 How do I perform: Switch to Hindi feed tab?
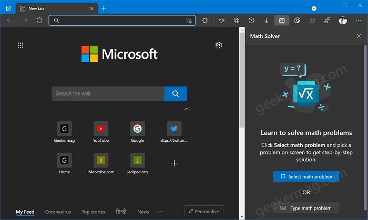[x=121, y=212]
